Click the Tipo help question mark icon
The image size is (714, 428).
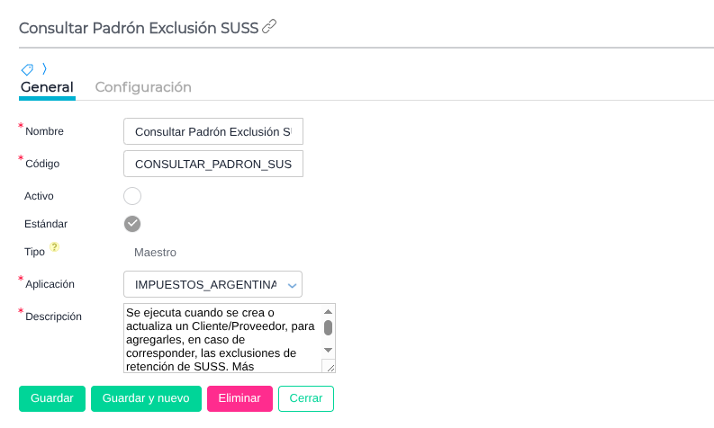coord(54,246)
